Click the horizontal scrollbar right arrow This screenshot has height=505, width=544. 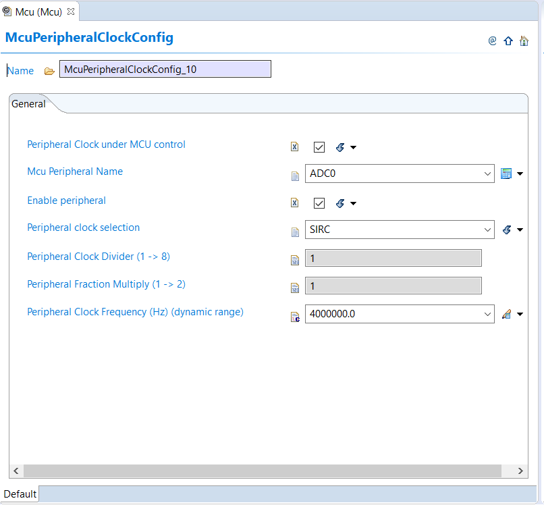click(520, 471)
